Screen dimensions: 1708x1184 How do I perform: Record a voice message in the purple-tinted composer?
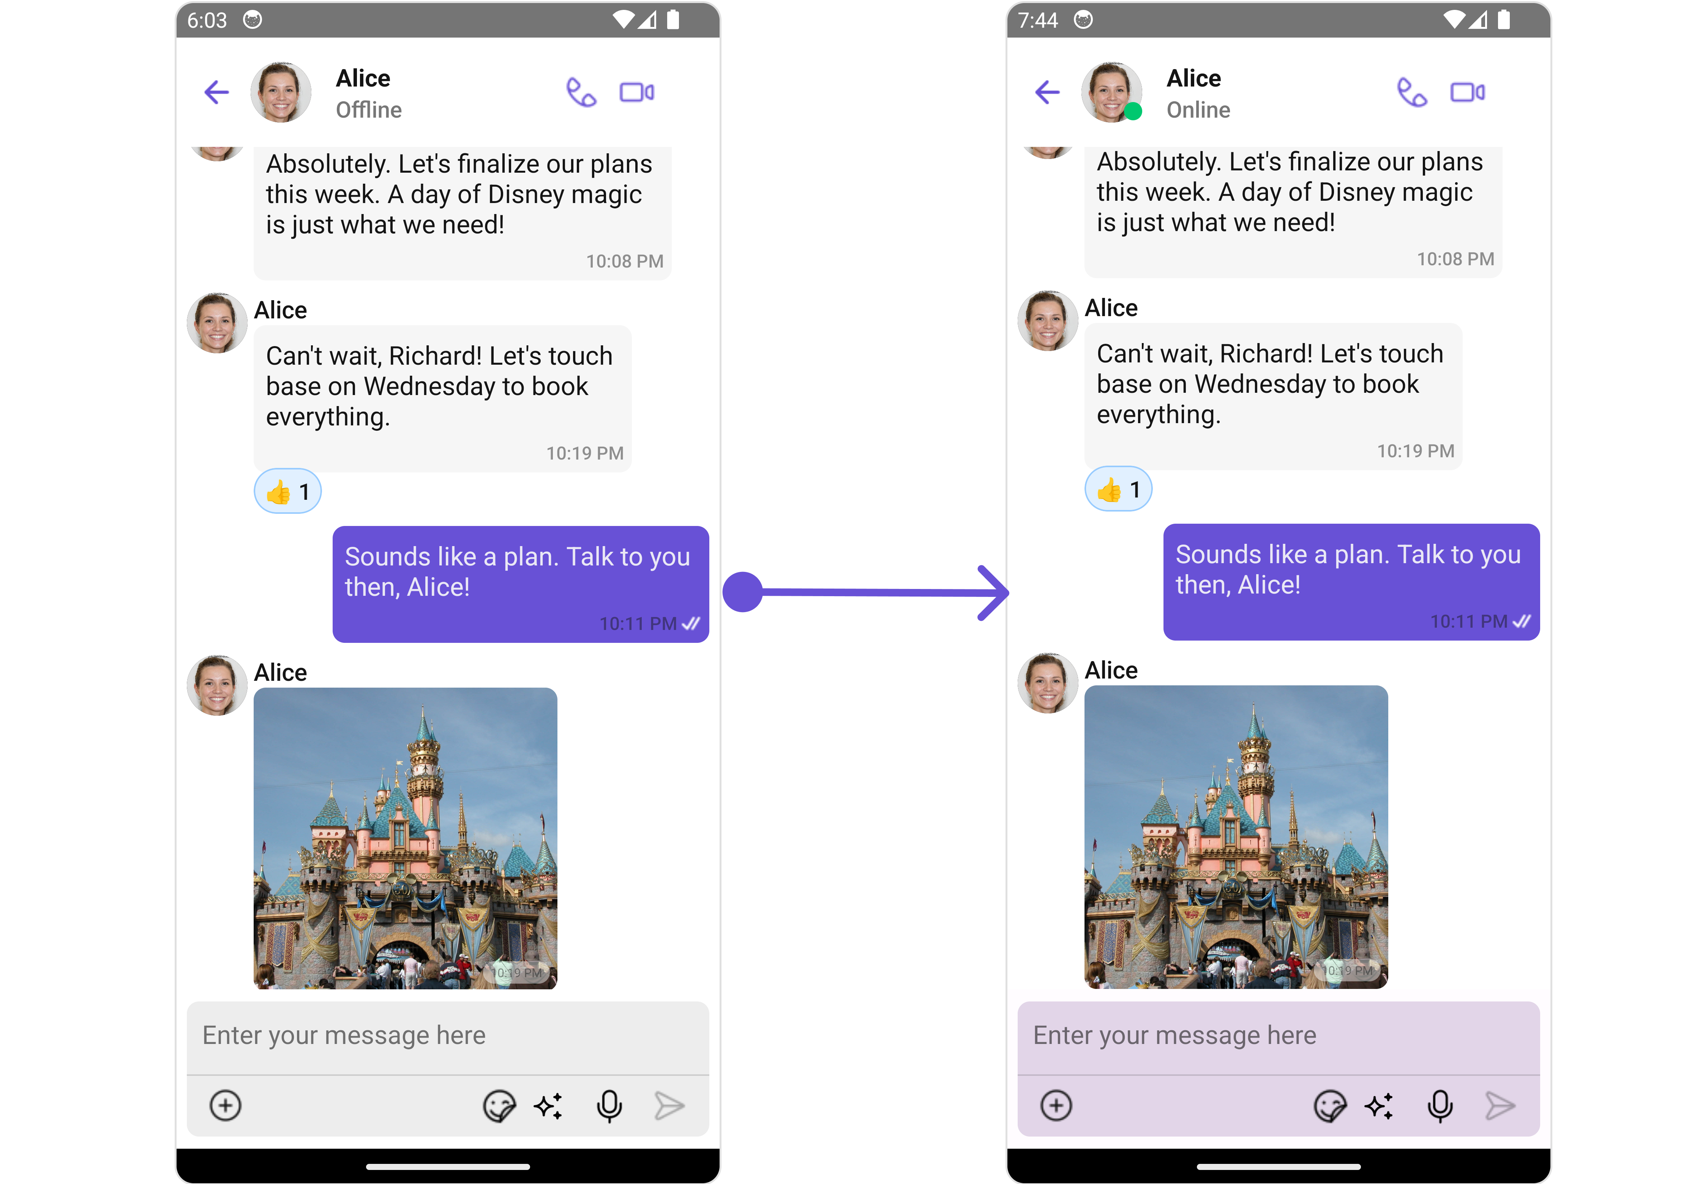1440,1106
